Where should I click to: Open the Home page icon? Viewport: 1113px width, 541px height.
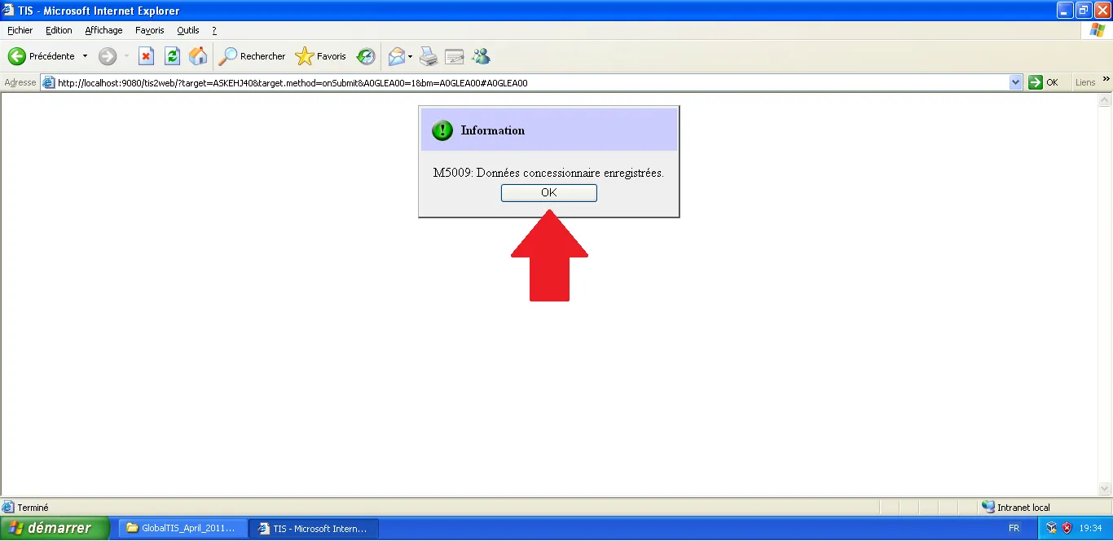coord(197,56)
